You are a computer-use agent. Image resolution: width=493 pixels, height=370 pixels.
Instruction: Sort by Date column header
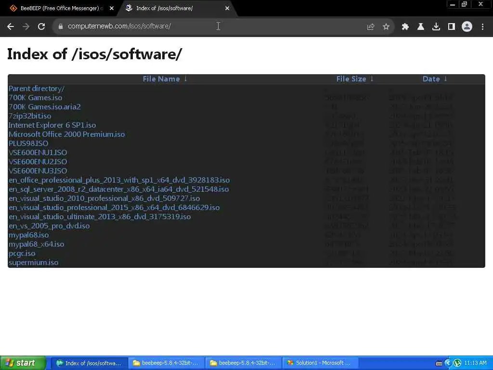pyautogui.click(x=431, y=79)
